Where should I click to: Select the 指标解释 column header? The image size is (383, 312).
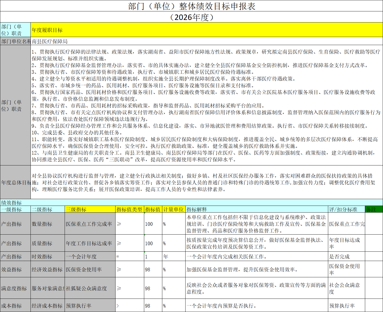click(256, 209)
